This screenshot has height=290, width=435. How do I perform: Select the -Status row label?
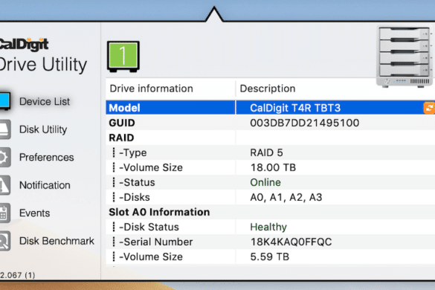(x=137, y=182)
